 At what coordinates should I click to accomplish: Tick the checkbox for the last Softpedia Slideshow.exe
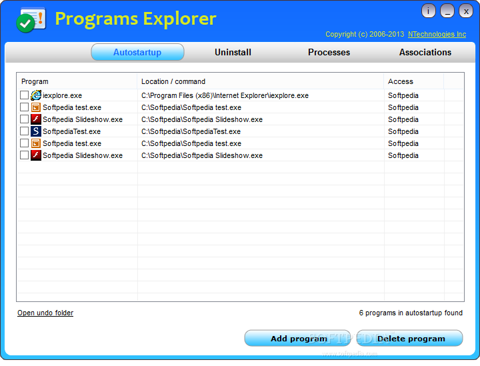point(24,155)
